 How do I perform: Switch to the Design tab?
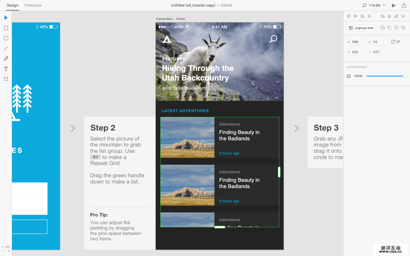click(x=13, y=5)
